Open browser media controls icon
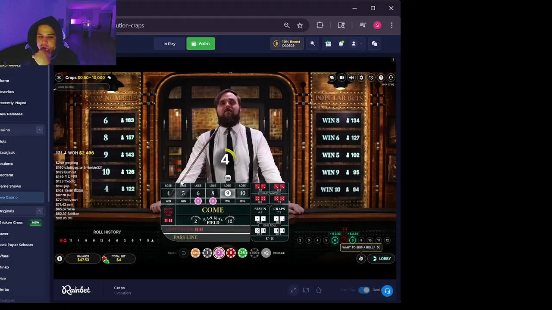 363,25
